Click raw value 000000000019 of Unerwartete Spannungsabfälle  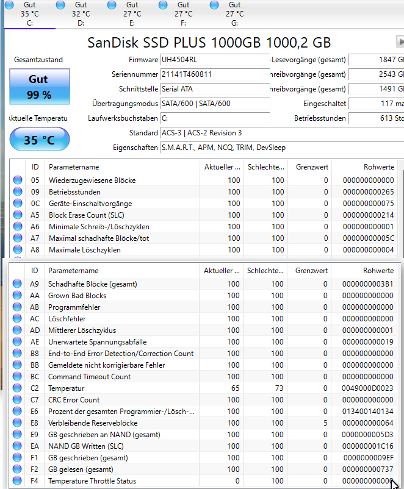(x=367, y=342)
